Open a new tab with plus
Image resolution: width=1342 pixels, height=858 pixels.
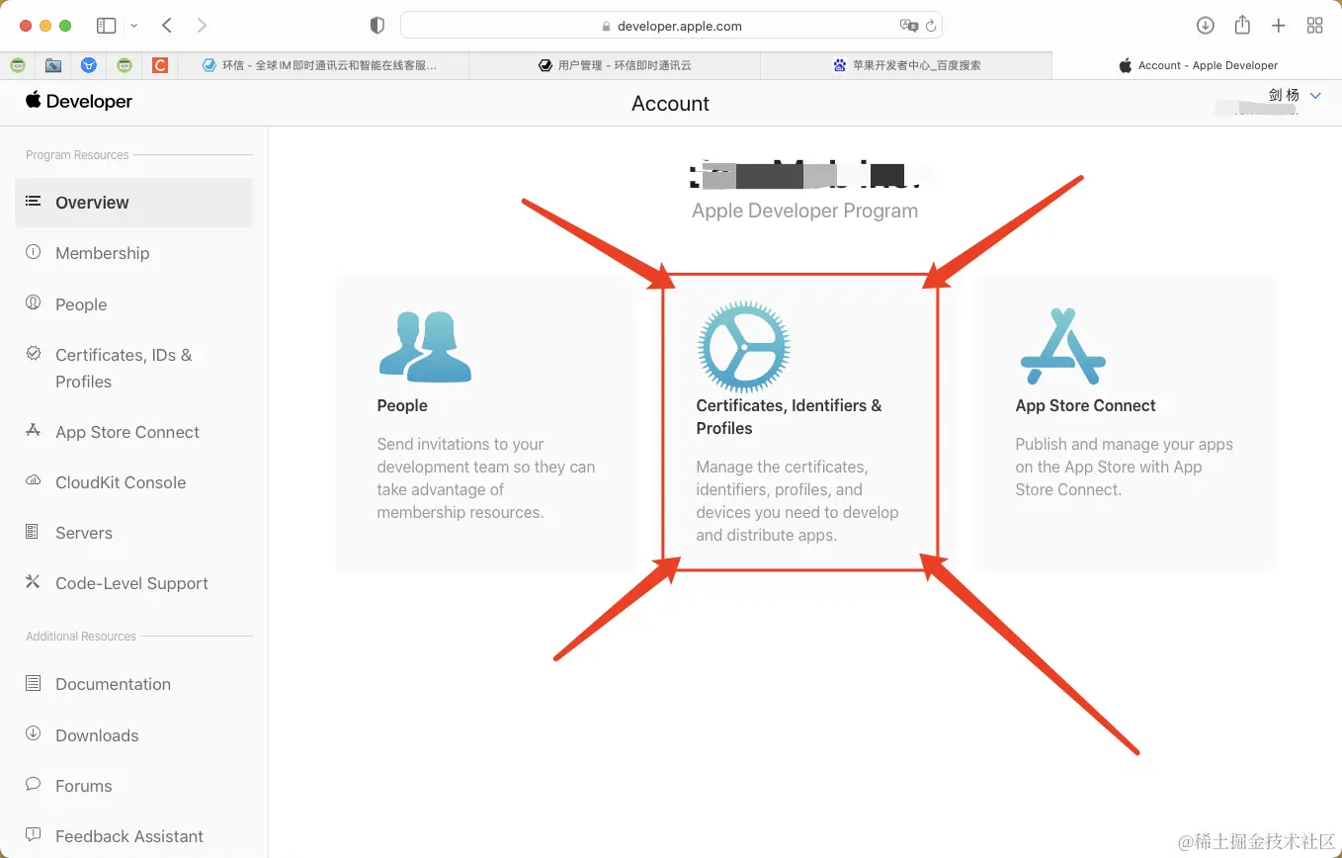pyautogui.click(x=1279, y=26)
